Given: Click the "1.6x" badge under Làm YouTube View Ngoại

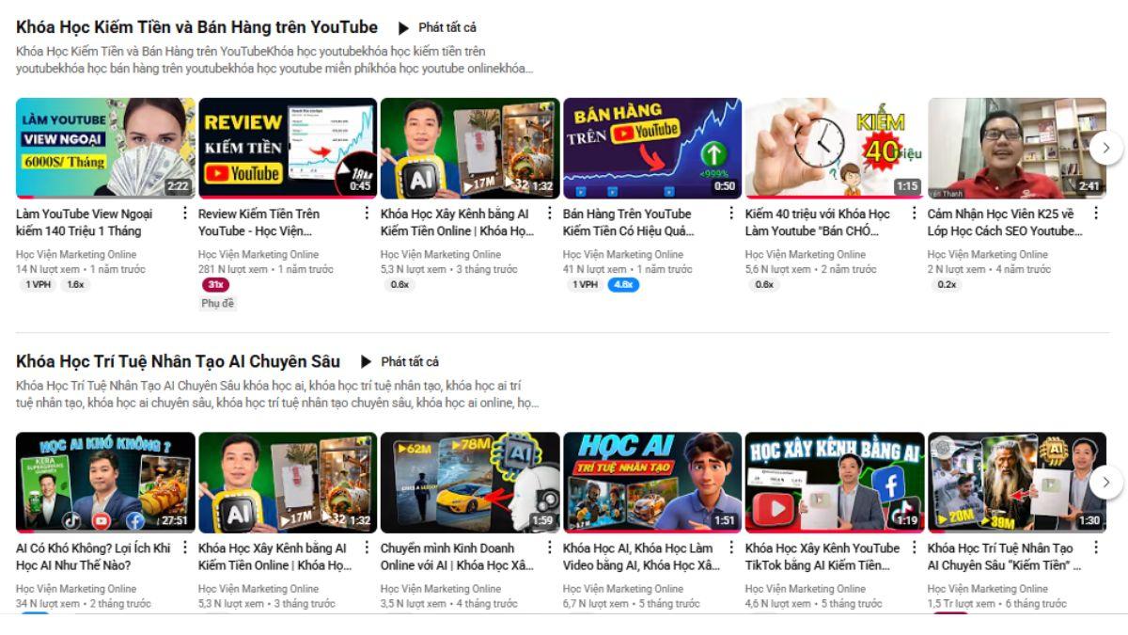Looking at the screenshot, I should (x=75, y=285).
